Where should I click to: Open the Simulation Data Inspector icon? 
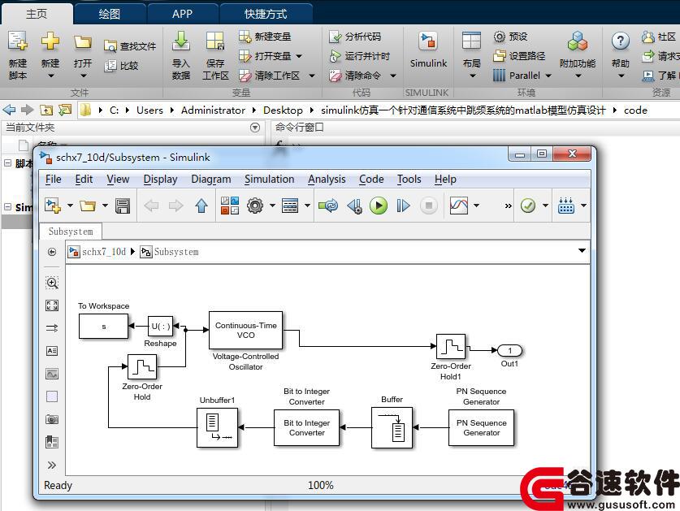click(x=459, y=206)
